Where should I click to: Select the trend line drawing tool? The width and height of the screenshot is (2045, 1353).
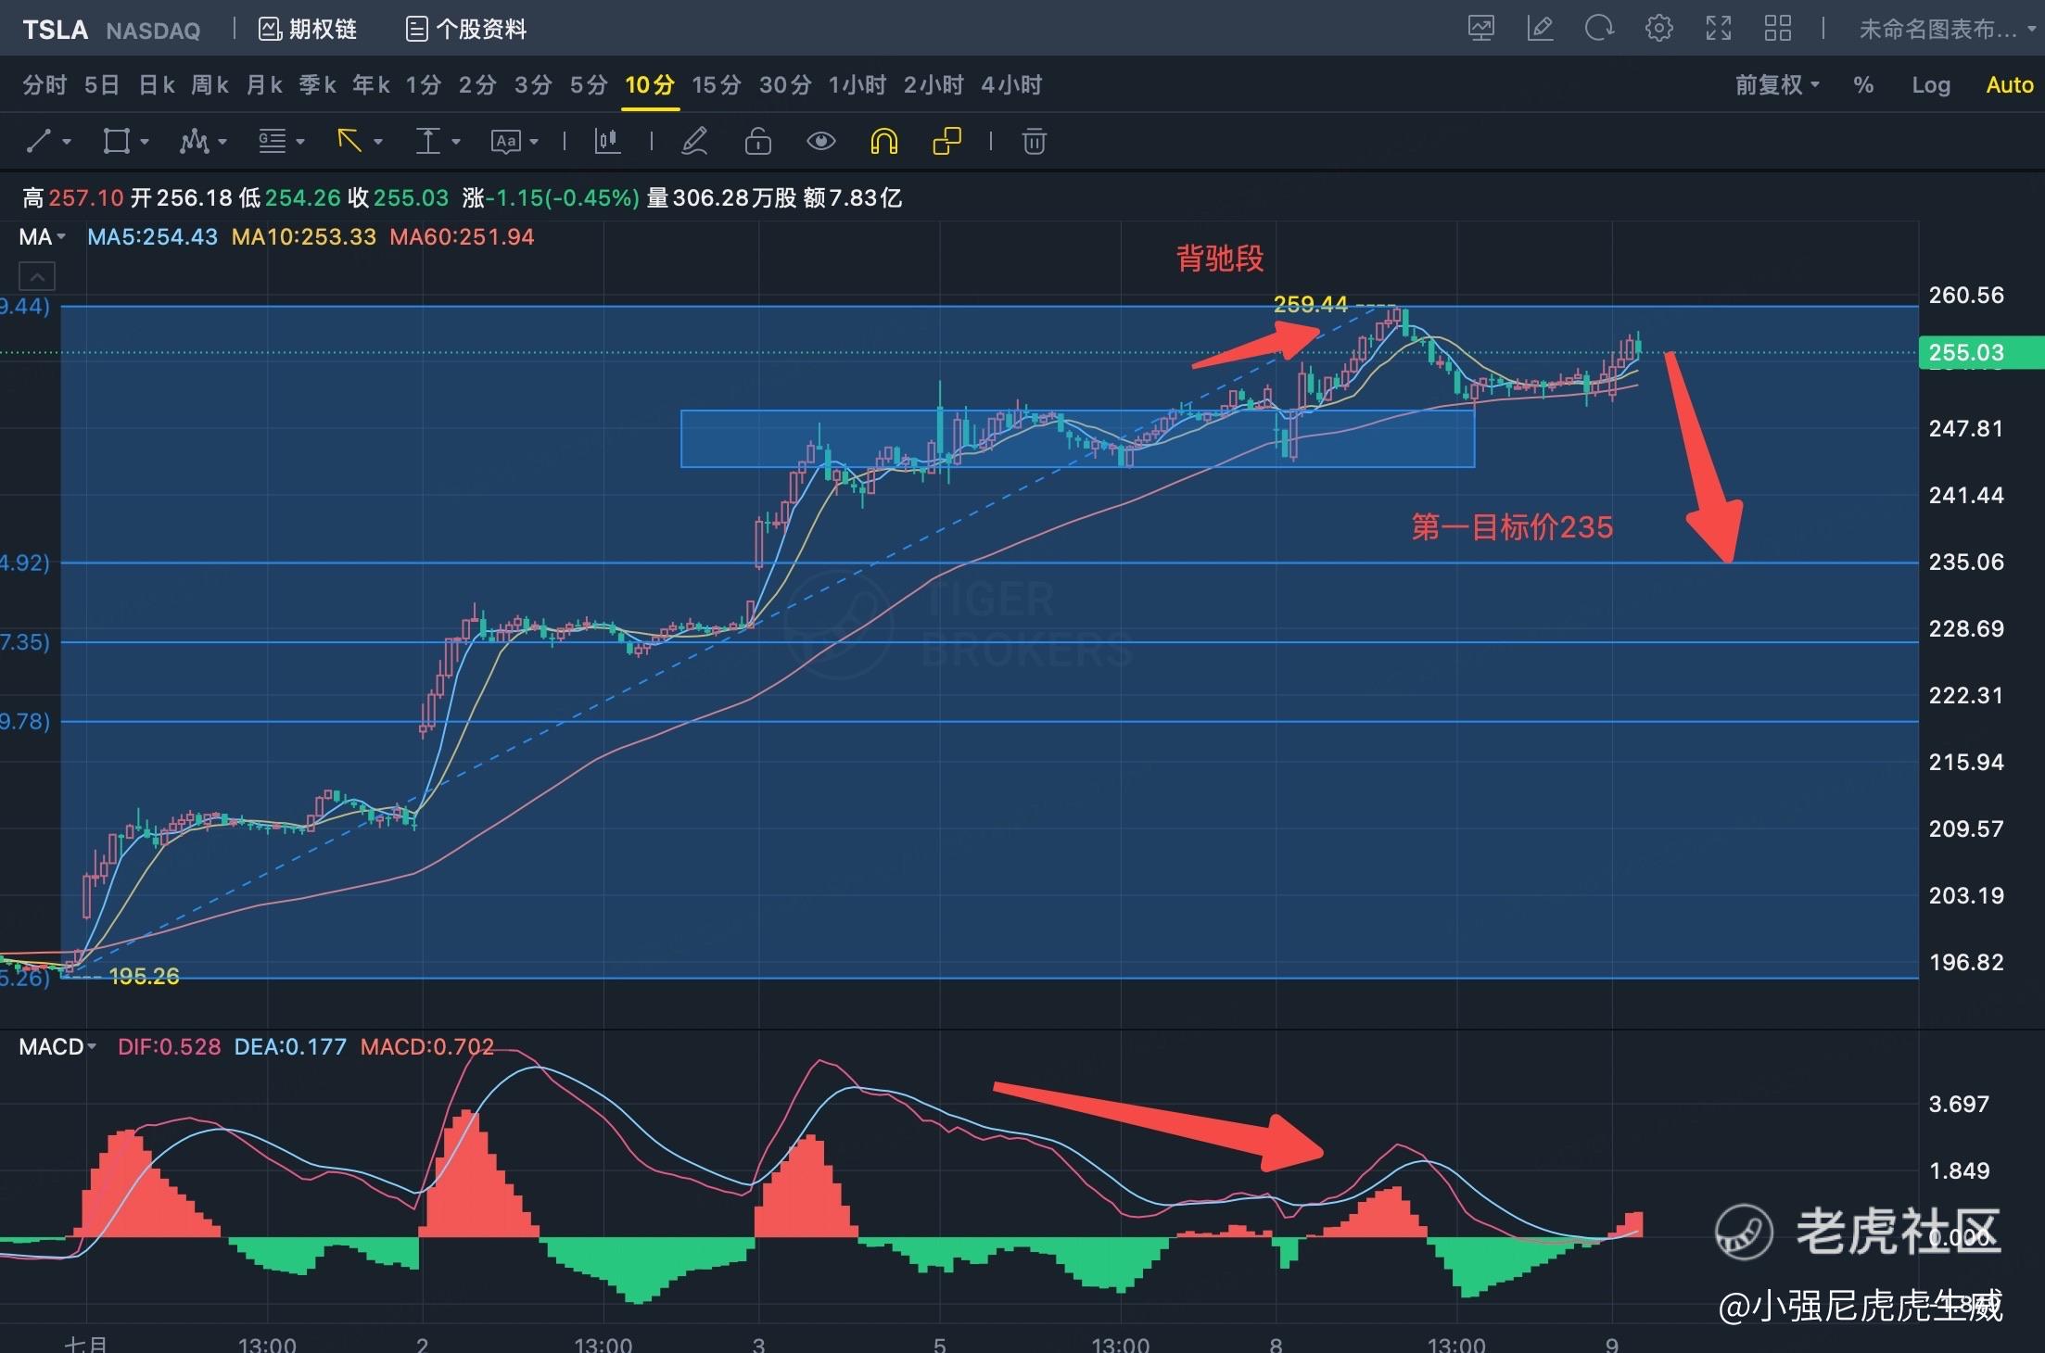click(39, 142)
